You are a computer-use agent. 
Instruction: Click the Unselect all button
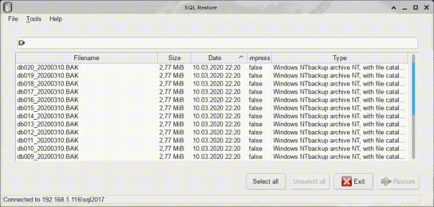click(309, 182)
